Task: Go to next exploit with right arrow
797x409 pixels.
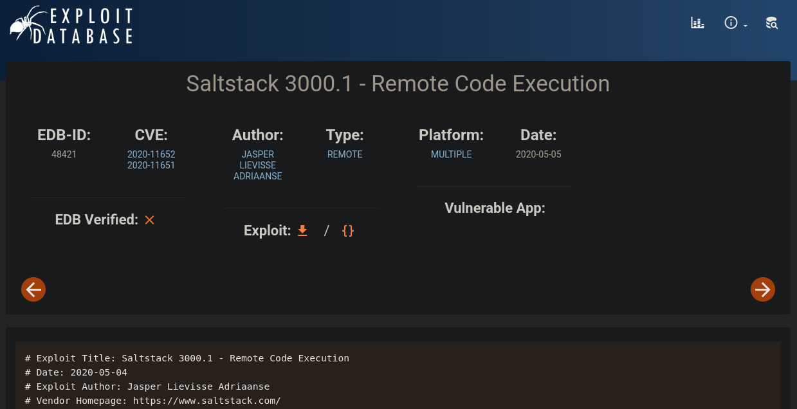Action: [x=762, y=289]
